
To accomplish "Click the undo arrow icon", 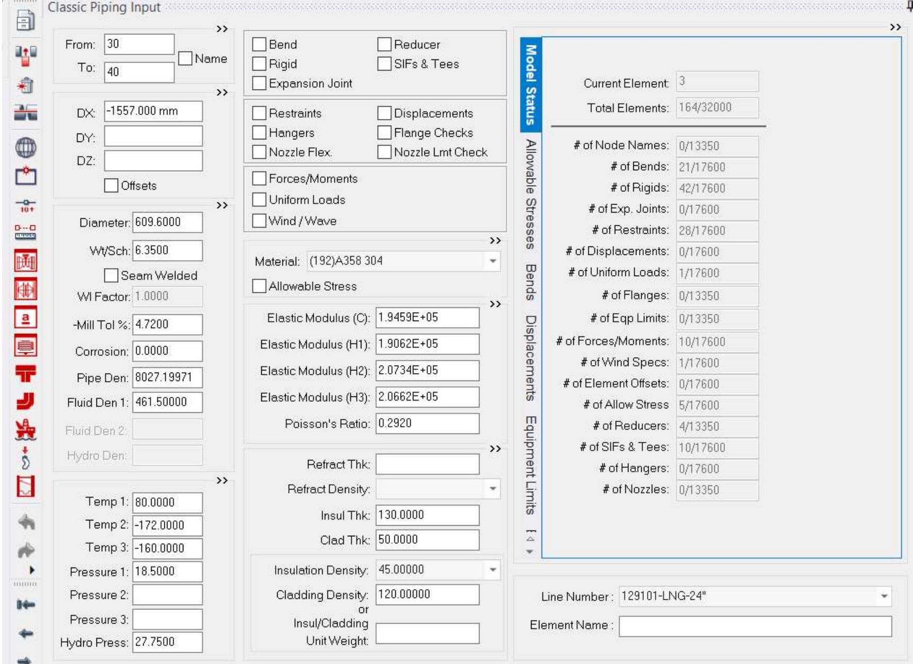I will coord(26,523).
